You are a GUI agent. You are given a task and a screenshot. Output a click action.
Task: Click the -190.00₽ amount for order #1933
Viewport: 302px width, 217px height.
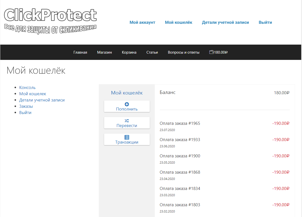281,140
